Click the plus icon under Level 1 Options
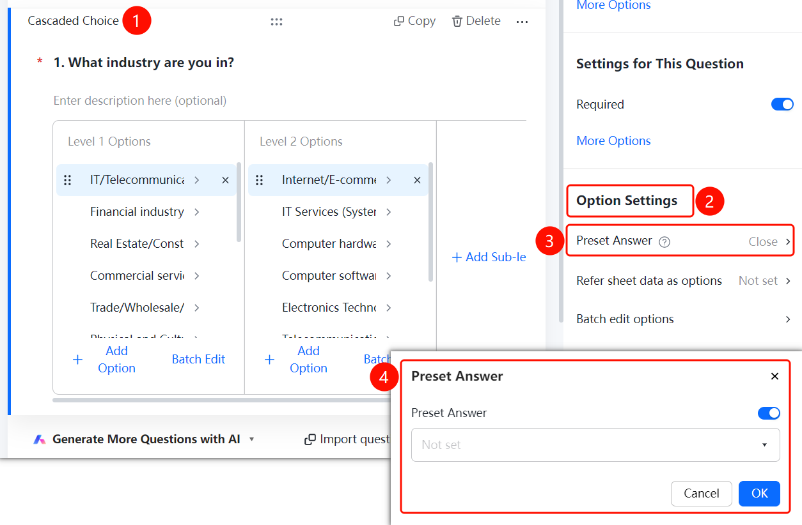This screenshot has height=525, width=802. point(78,360)
